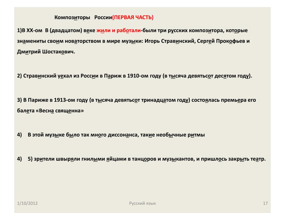The height and width of the screenshot is (213, 285).
Task: Click the slide number '17'
Action: pyautogui.click(x=265, y=203)
